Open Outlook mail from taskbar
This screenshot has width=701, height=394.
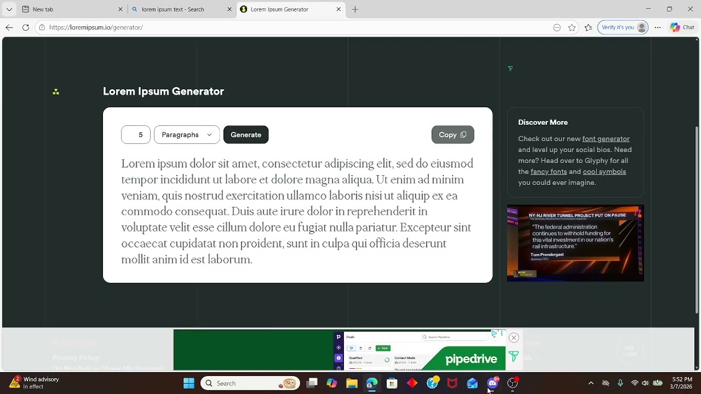472,384
